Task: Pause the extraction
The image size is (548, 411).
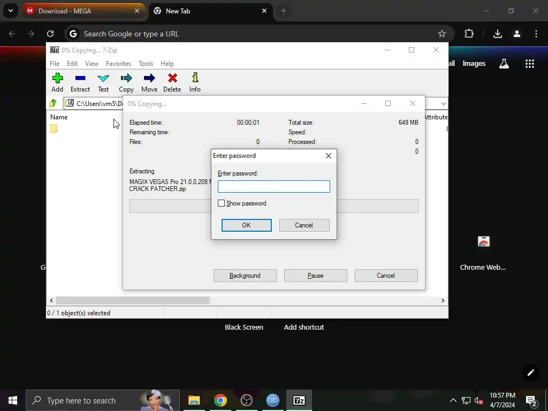Action: 316,276
